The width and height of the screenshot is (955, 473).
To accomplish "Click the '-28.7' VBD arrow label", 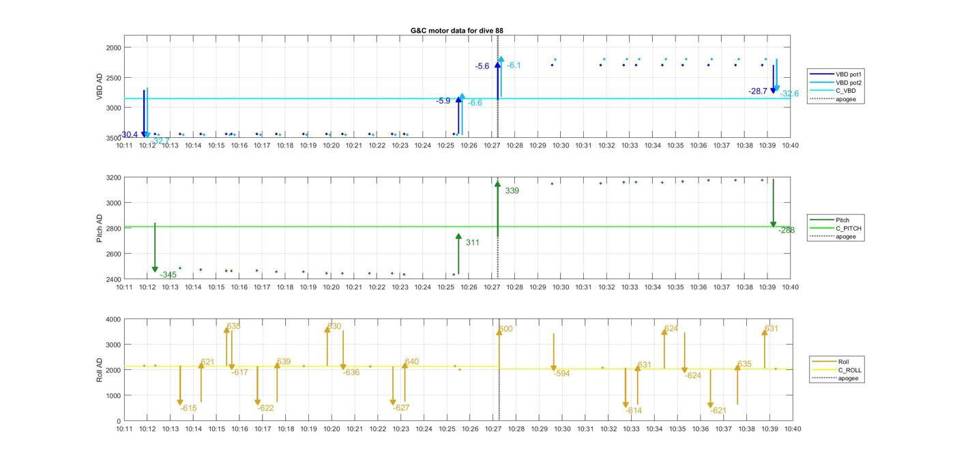I will tap(758, 91).
